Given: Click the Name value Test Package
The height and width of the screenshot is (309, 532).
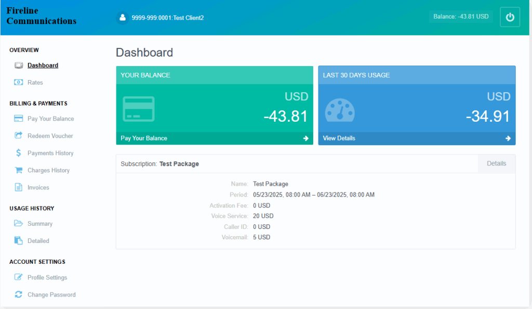Looking at the screenshot, I should [270, 184].
